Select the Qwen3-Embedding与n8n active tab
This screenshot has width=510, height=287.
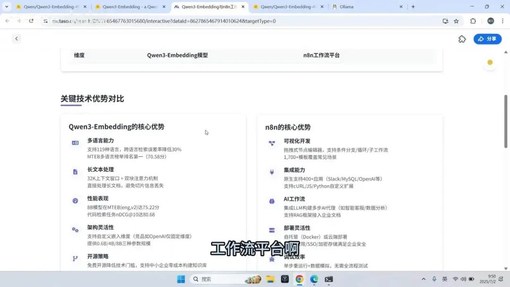pyautogui.click(x=209, y=7)
